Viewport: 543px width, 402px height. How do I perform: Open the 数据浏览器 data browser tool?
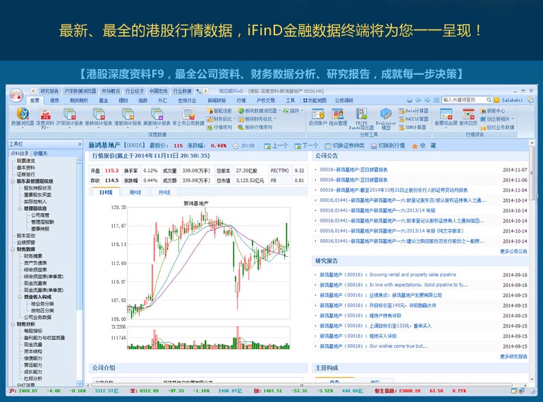click(23, 117)
